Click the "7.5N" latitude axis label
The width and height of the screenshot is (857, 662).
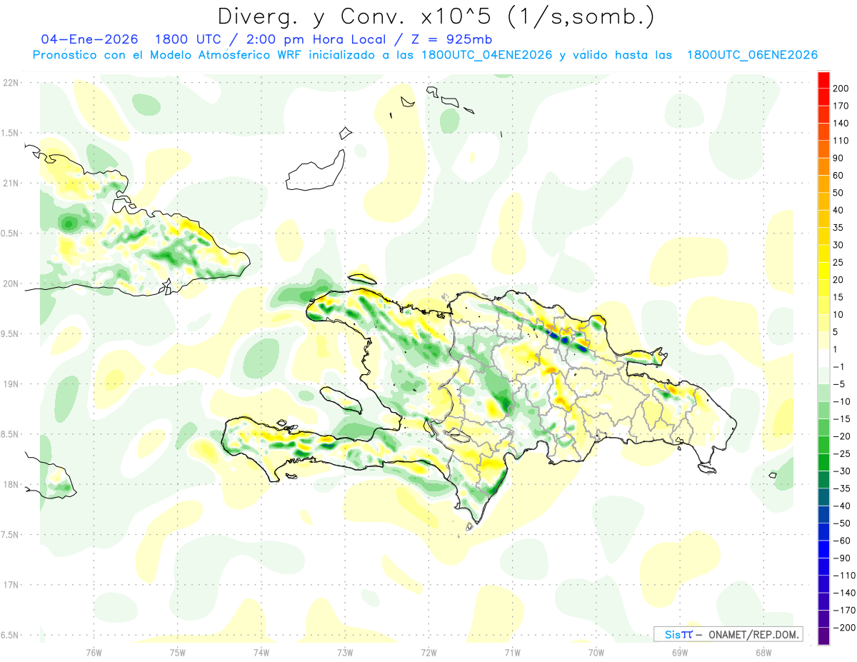coord(11,534)
